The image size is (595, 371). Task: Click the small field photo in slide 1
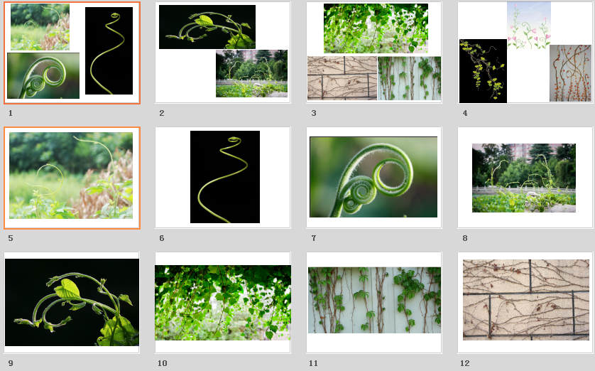[x=40, y=27]
